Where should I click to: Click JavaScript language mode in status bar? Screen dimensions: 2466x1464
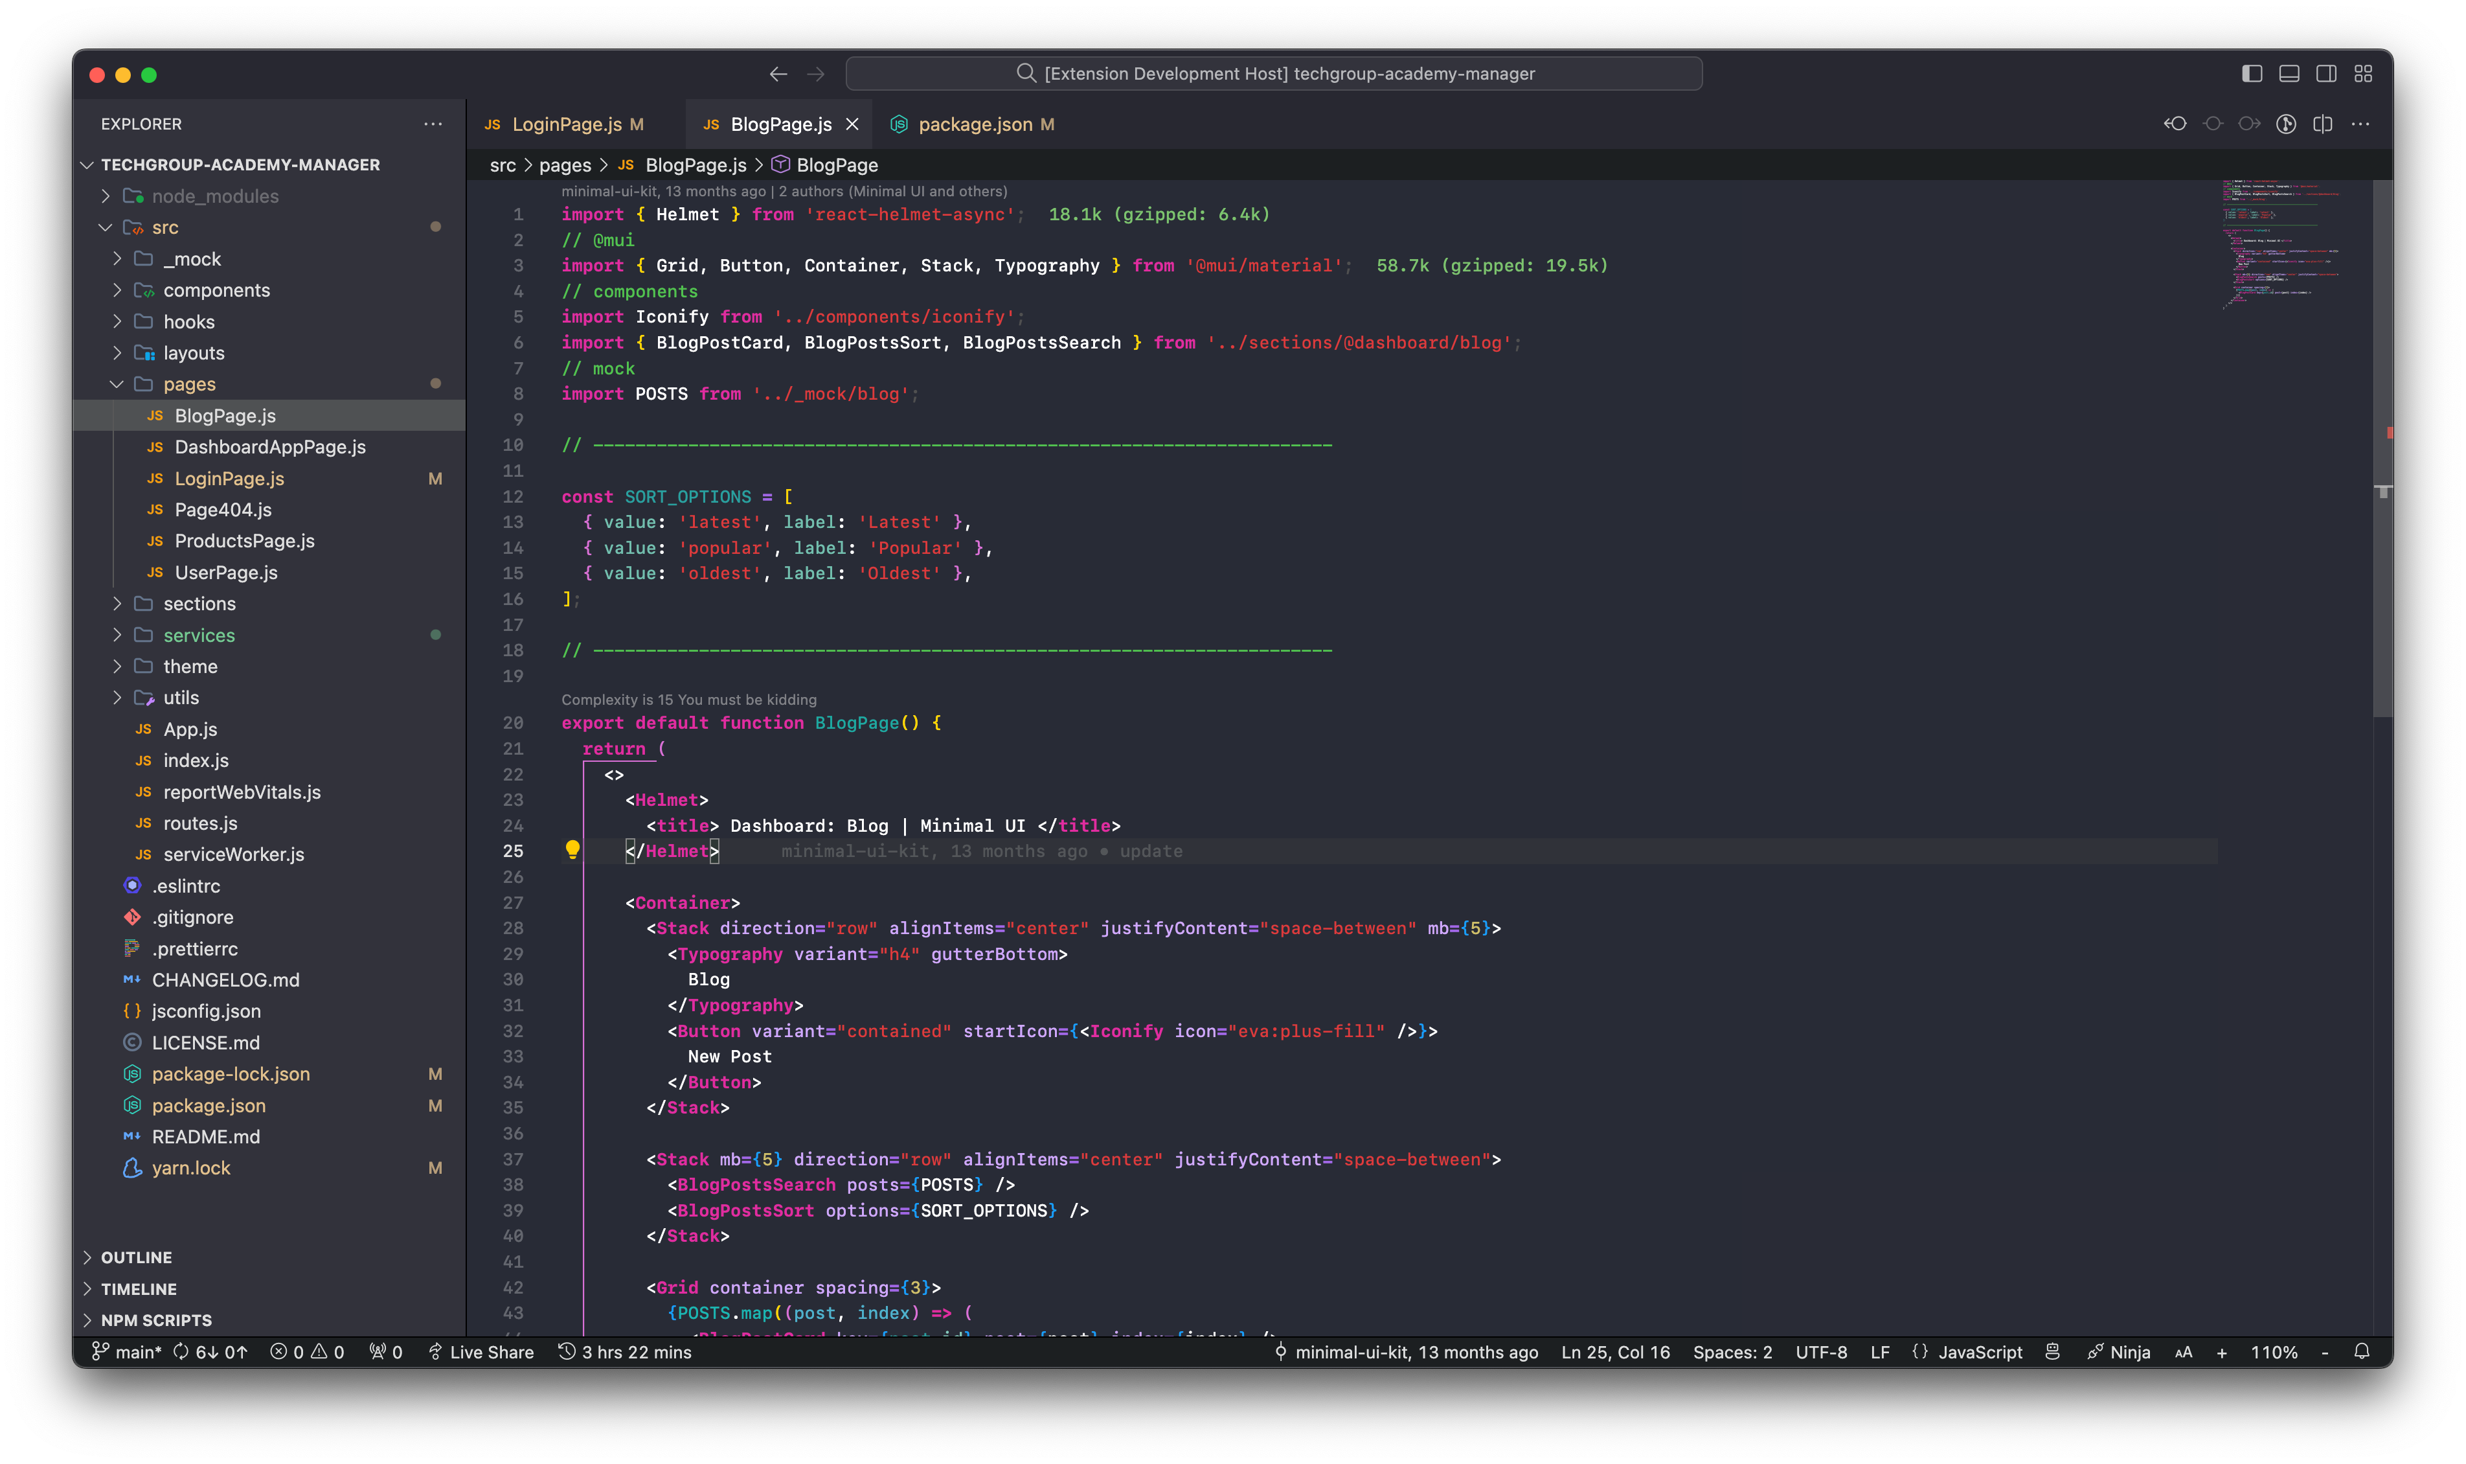coord(1979,1351)
